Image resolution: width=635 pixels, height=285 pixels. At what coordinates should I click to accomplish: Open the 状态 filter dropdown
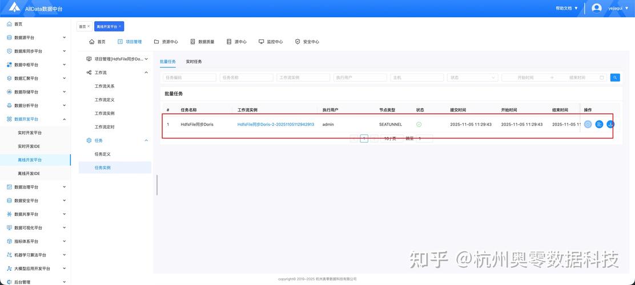point(473,77)
